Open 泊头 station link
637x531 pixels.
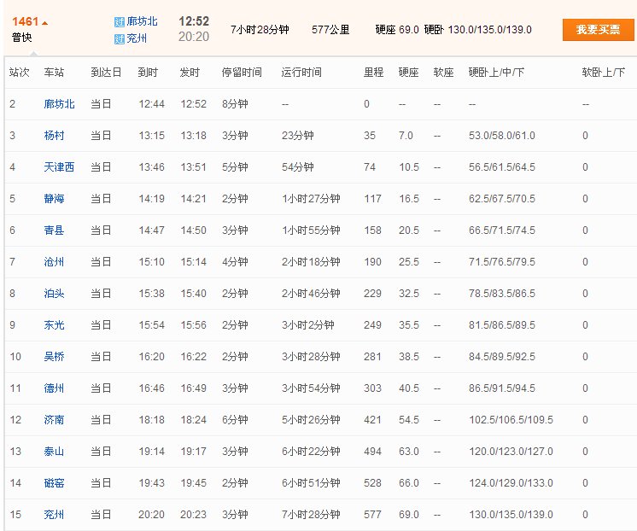tap(54, 294)
